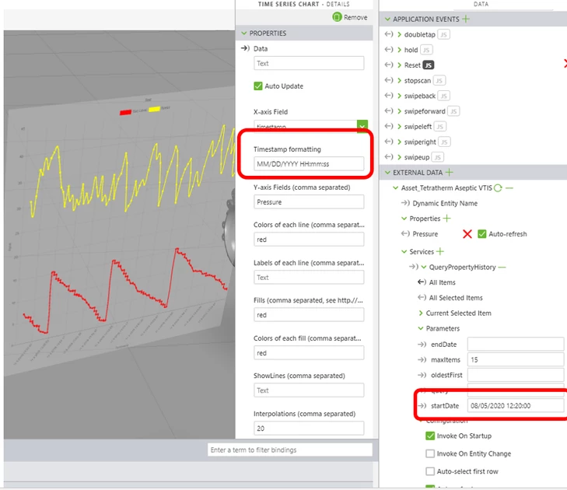
Task: Edit the Timestamp formatting field
Action: coord(309,163)
